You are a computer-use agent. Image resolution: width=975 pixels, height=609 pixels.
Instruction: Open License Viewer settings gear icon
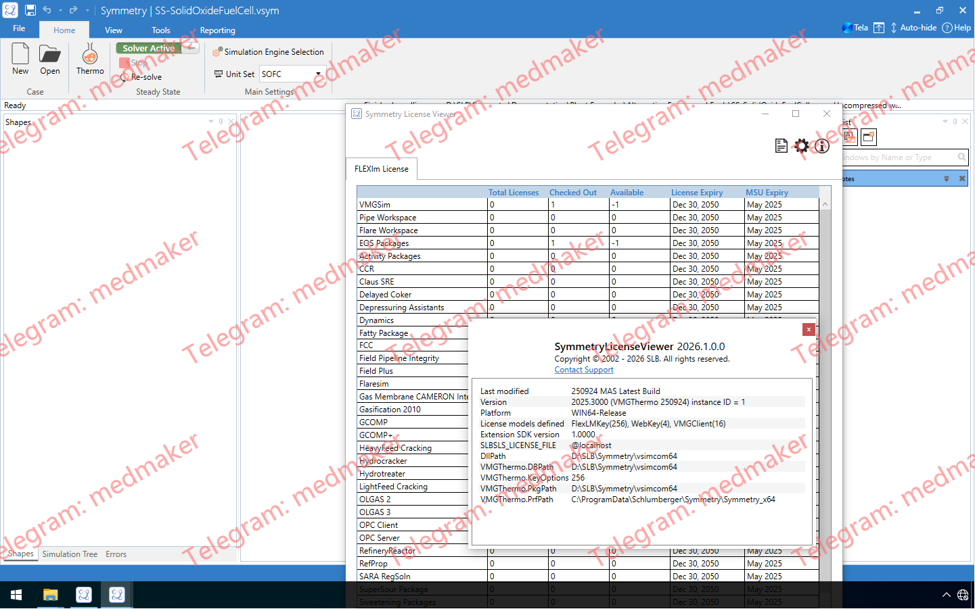tap(802, 146)
